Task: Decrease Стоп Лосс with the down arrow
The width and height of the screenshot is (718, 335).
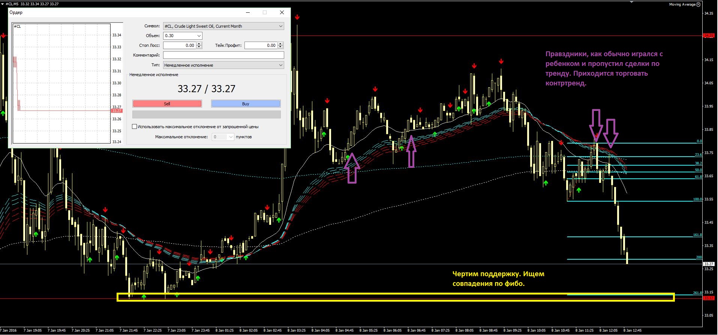Action: coord(199,47)
